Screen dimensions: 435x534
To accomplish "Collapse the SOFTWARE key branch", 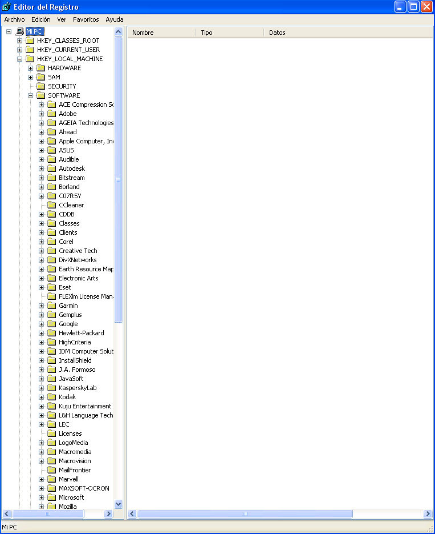I will [x=31, y=95].
